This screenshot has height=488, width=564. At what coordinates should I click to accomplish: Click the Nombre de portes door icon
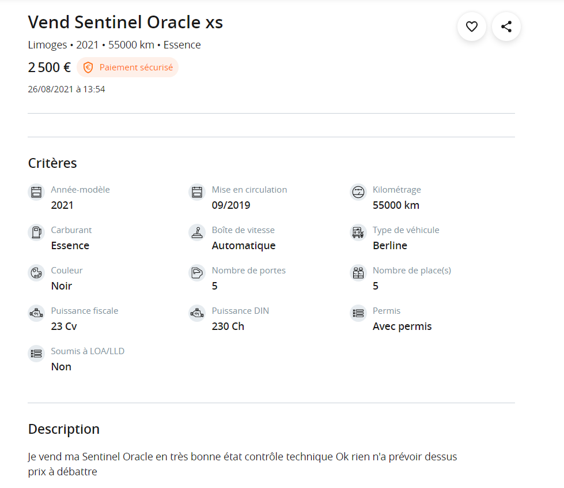coord(197,273)
